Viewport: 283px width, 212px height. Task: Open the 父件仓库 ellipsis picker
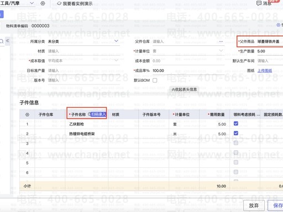[x=221, y=41]
